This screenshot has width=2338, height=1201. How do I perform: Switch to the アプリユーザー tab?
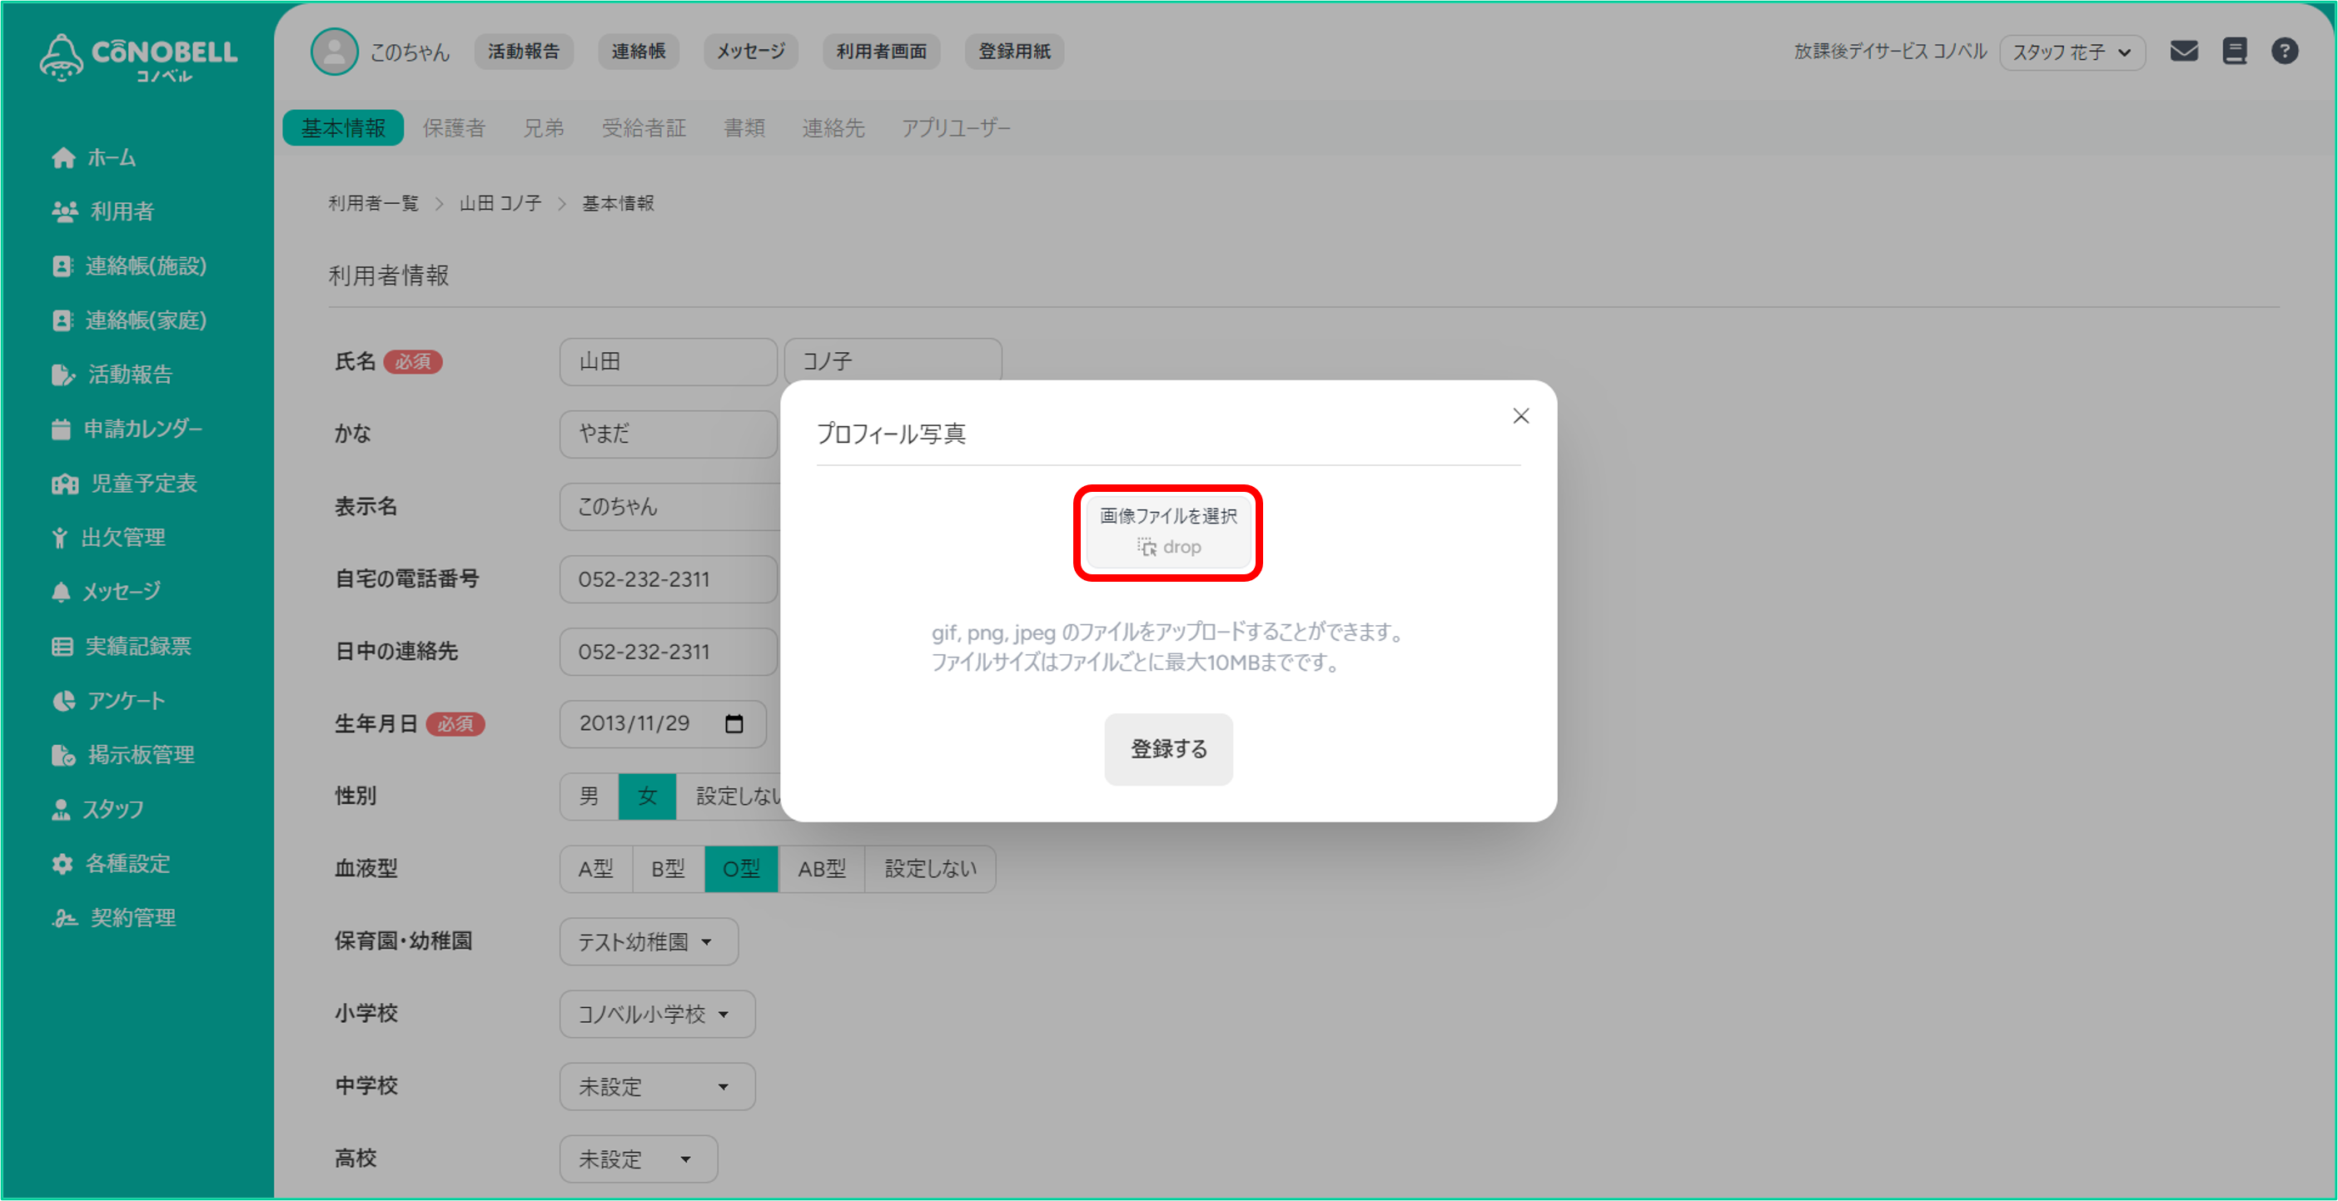(956, 128)
